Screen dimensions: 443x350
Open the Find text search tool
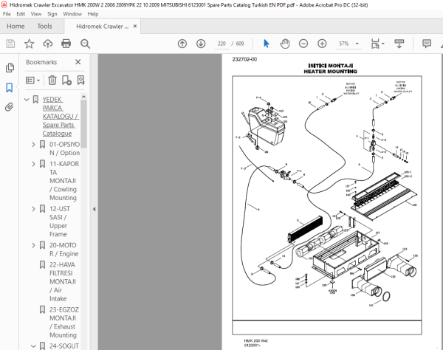85,44
